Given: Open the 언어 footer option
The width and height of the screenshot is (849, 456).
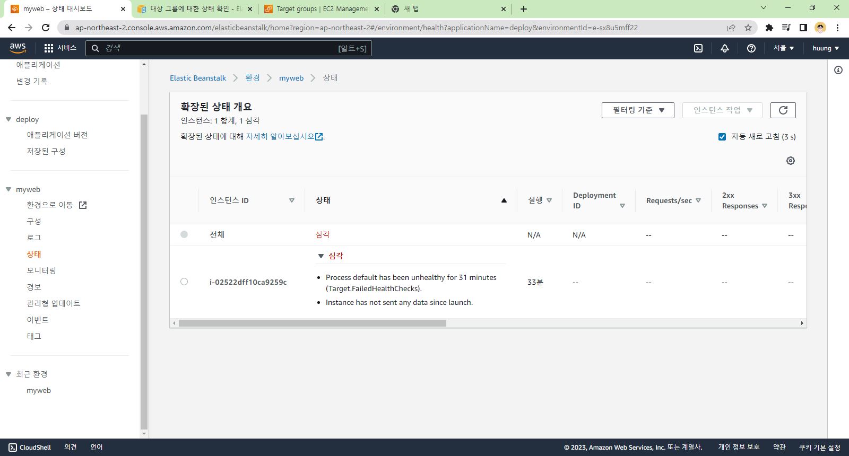Looking at the screenshot, I should (x=97, y=448).
